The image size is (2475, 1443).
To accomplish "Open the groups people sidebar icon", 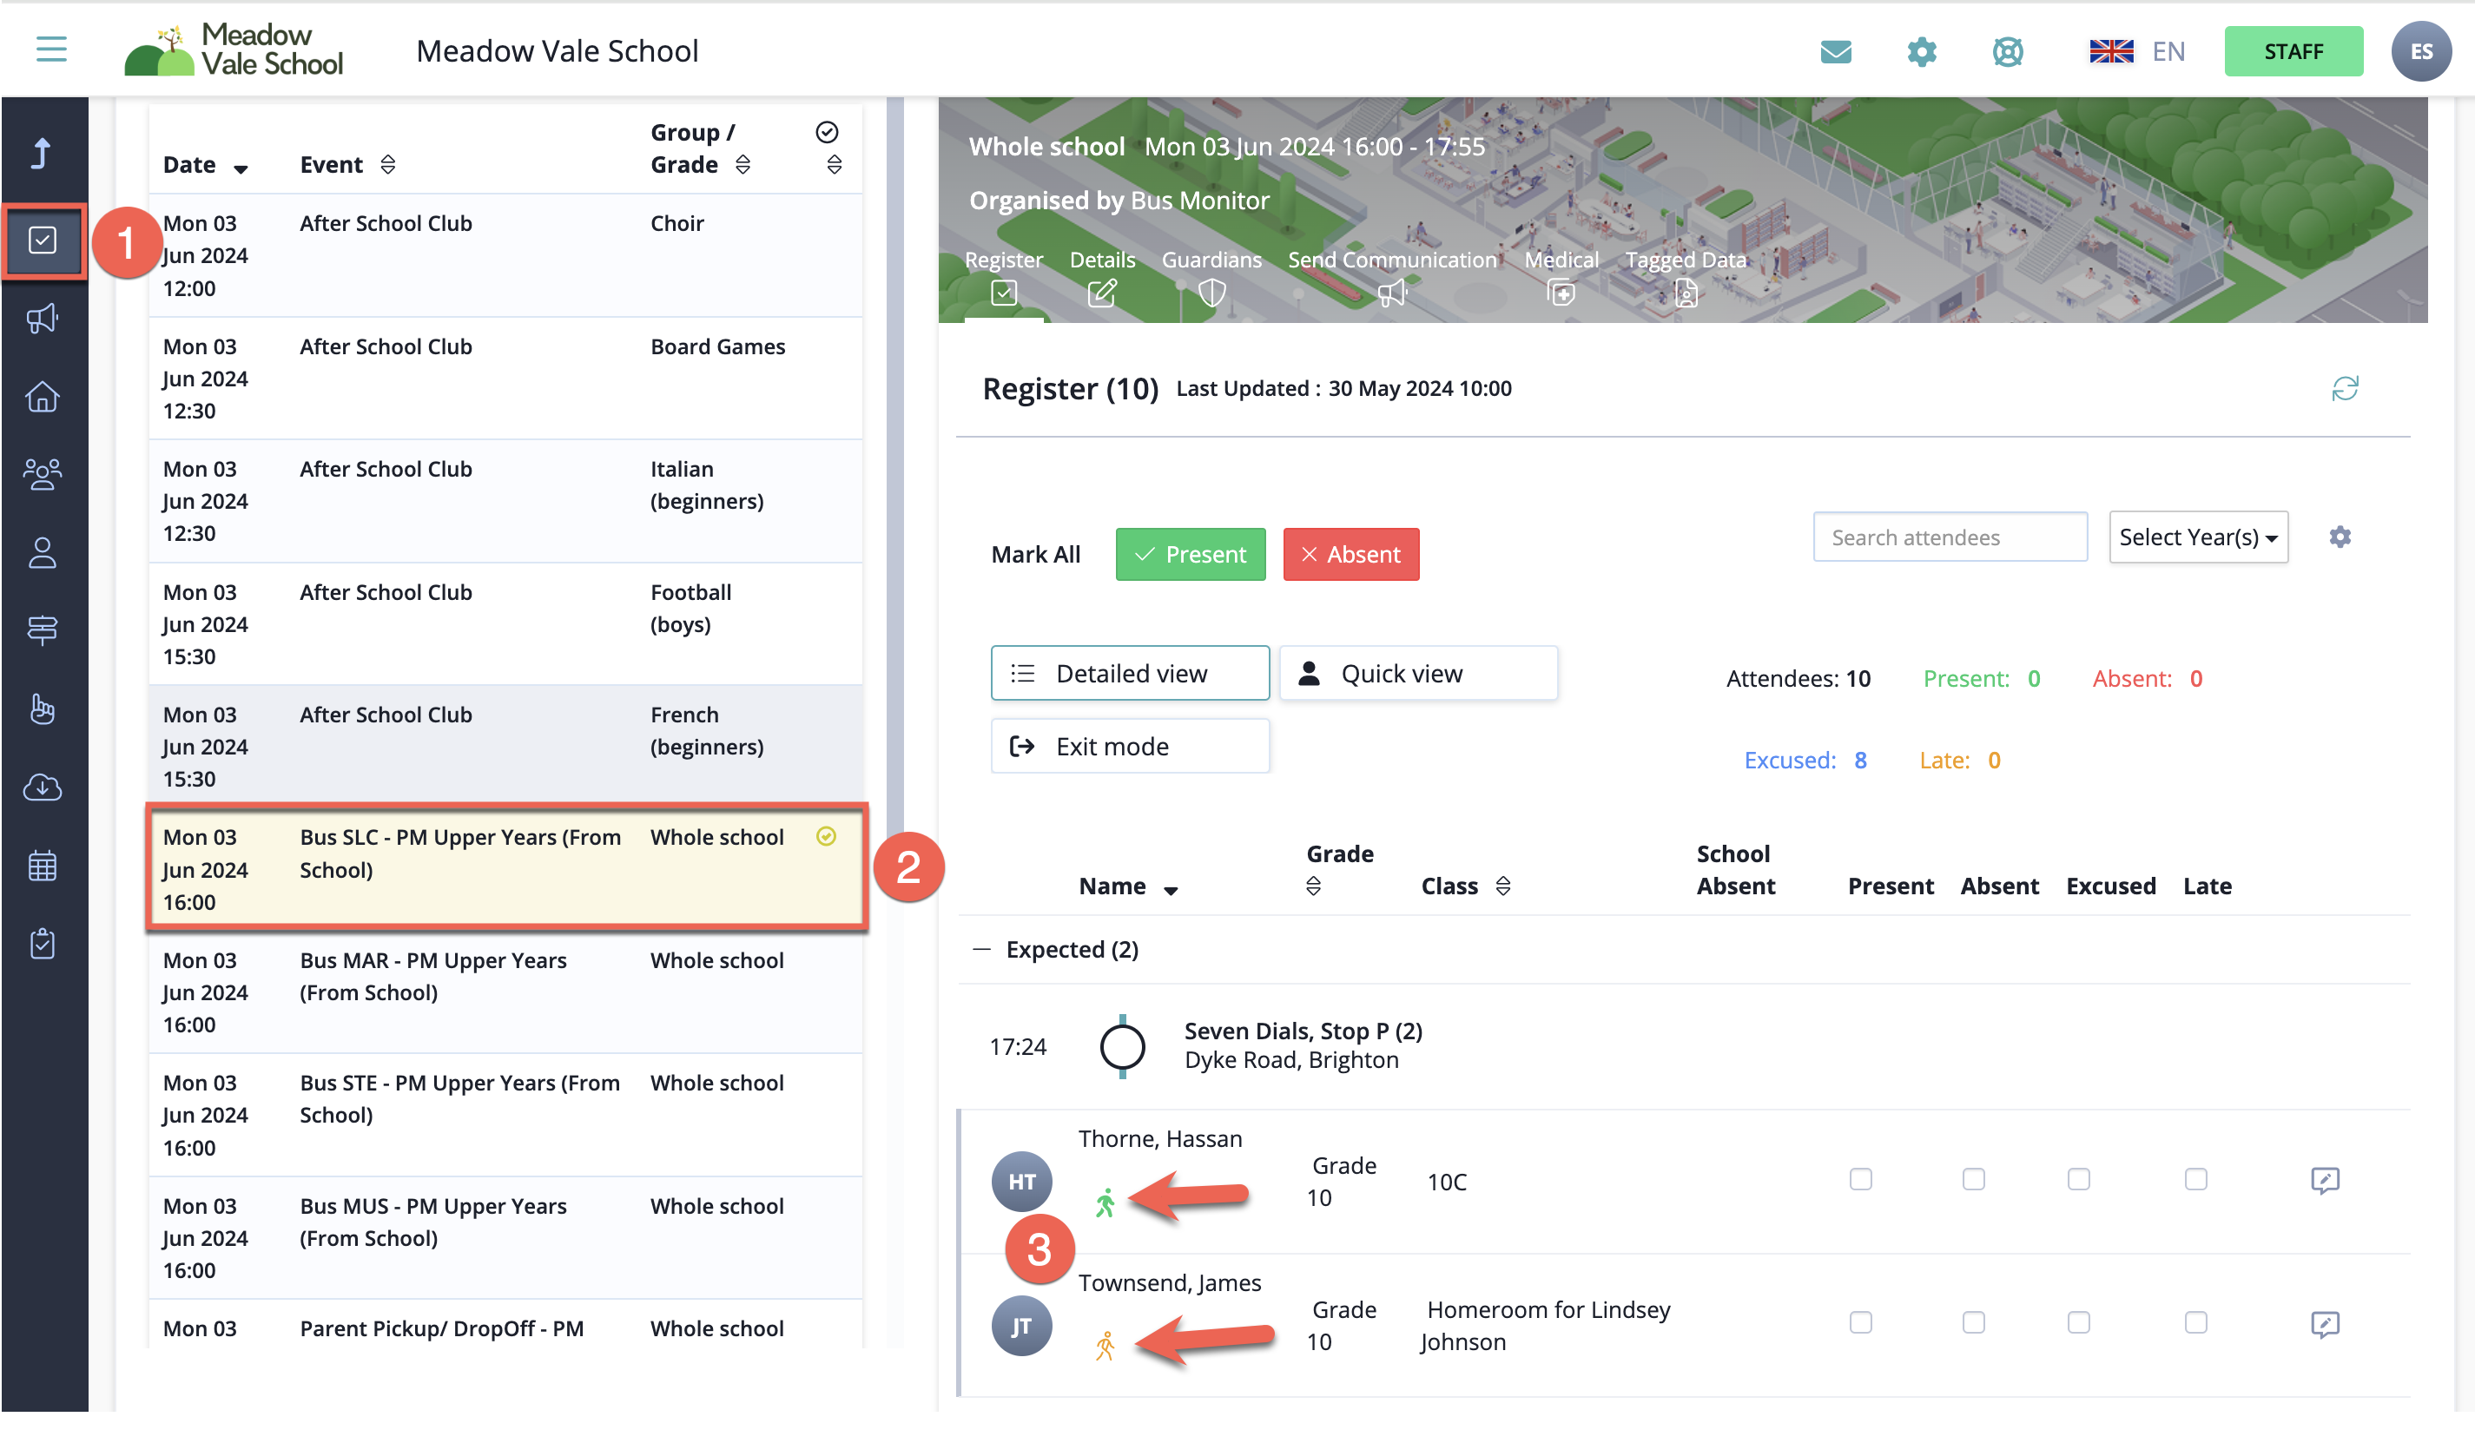I will (43, 474).
